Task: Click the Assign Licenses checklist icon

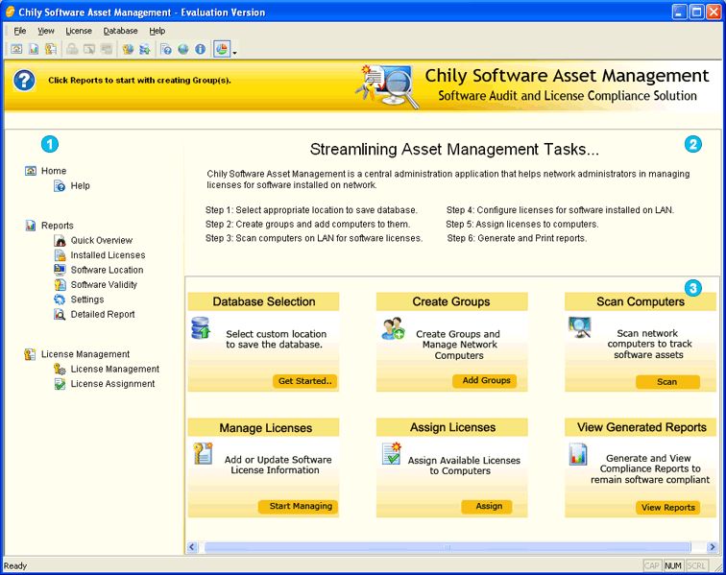Action: coord(391,454)
